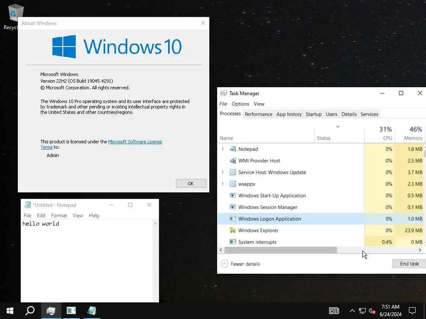
Task: Open the Action Center notifications icon
Action: pos(412,311)
